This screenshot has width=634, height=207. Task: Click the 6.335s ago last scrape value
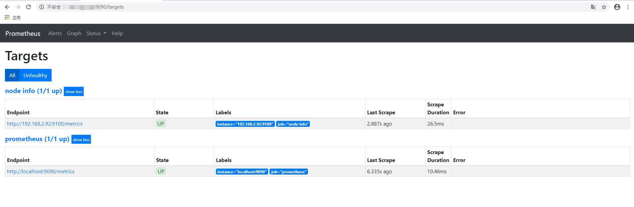click(x=379, y=172)
